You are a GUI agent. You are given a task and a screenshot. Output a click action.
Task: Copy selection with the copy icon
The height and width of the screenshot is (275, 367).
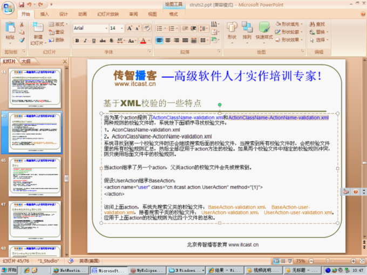tap(22, 32)
